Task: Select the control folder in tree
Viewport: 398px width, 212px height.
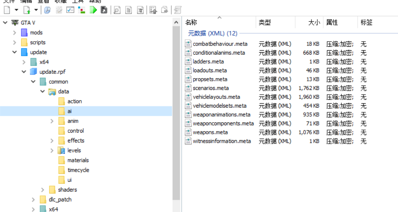Action: pyautogui.click(x=76, y=131)
